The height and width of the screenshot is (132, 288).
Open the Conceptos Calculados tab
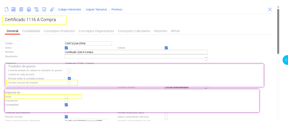pyautogui.click(x=134, y=31)
